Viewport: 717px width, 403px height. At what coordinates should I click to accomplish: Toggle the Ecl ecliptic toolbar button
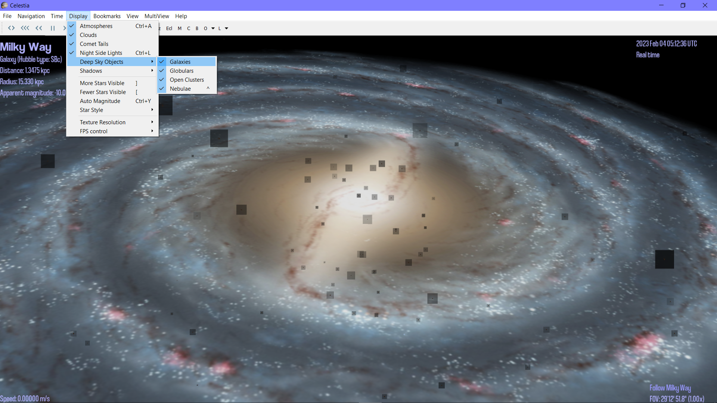click(169, 28)
